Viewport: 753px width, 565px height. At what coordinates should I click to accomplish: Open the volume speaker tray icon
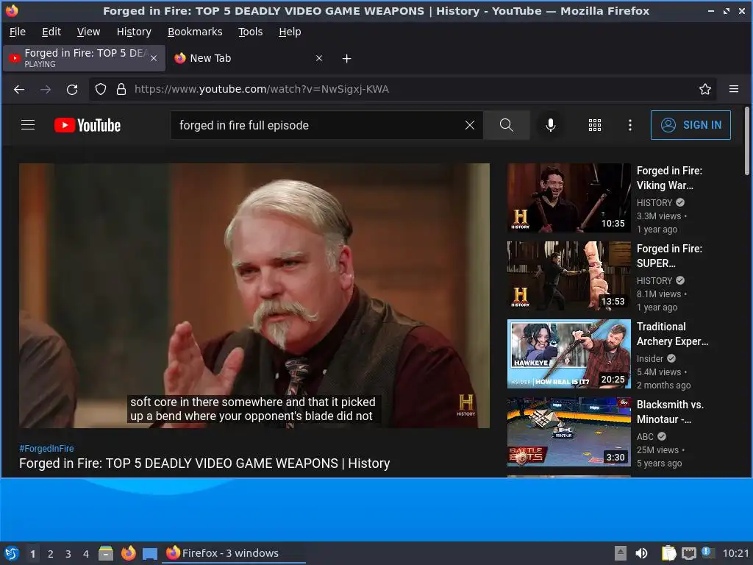click(641, 553)
